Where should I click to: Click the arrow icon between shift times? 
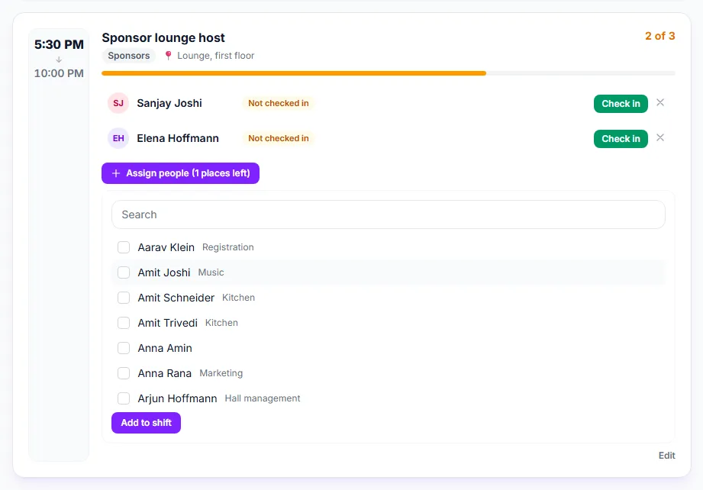(59, 60)
